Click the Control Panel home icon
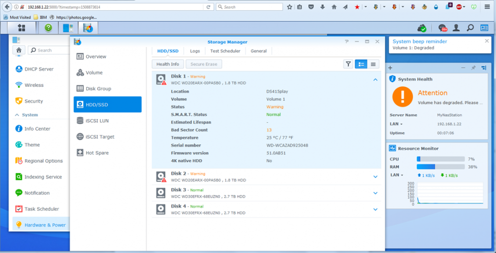 click(x=19, y=50)
